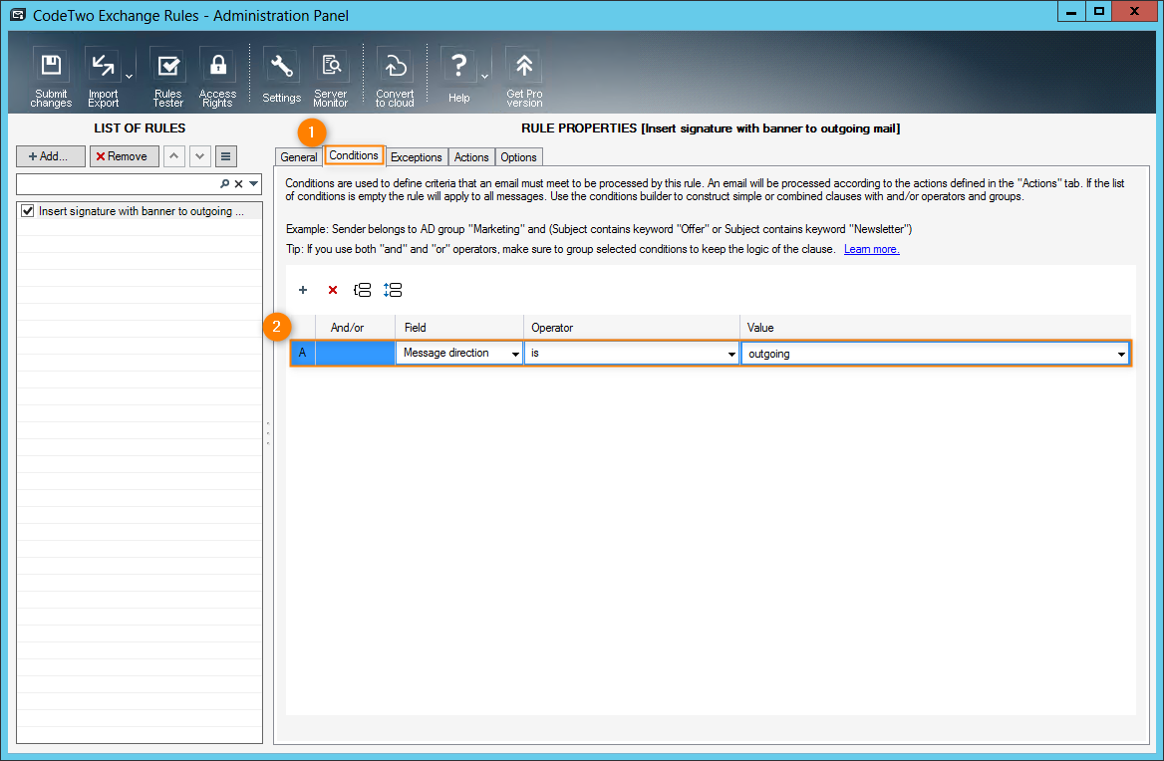
Task: Click the And/or column header
Action: tap(356, 328)
